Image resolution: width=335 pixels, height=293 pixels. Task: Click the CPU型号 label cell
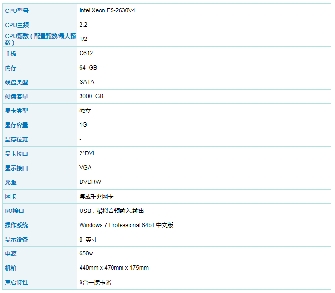(17, 10)
